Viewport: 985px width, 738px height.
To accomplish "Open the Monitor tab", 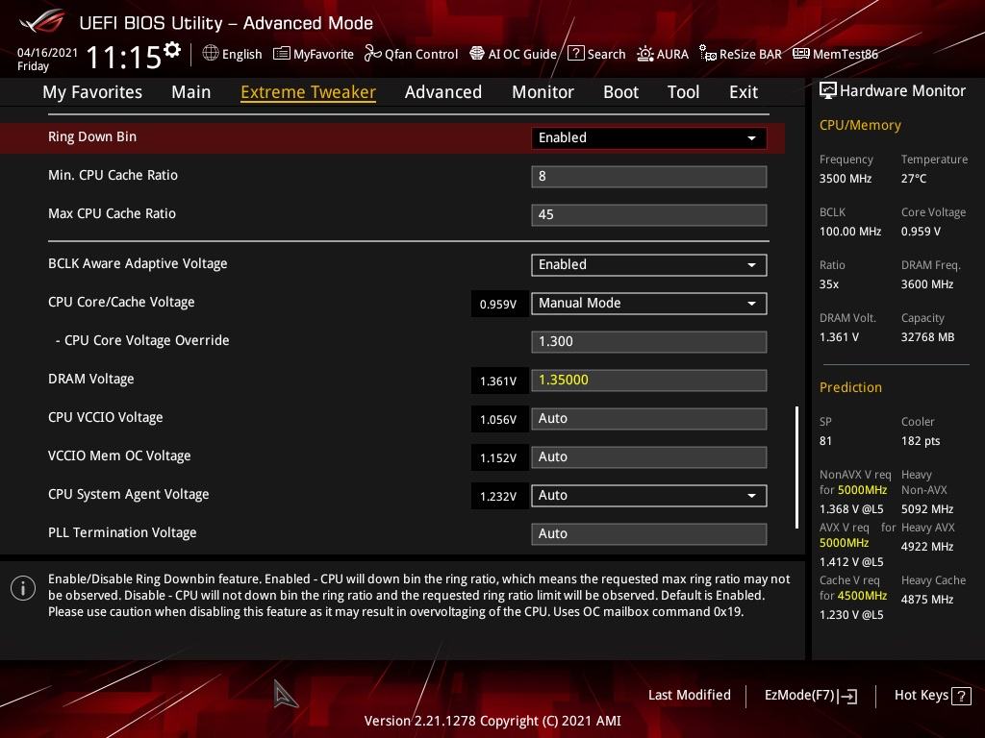I will click(x=543, y=92).
